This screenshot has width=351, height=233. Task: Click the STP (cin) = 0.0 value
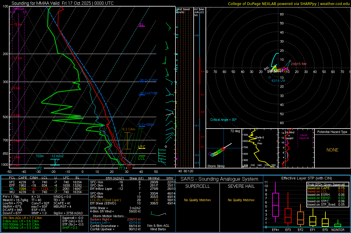pyautogui.click(x=73, y=221)
